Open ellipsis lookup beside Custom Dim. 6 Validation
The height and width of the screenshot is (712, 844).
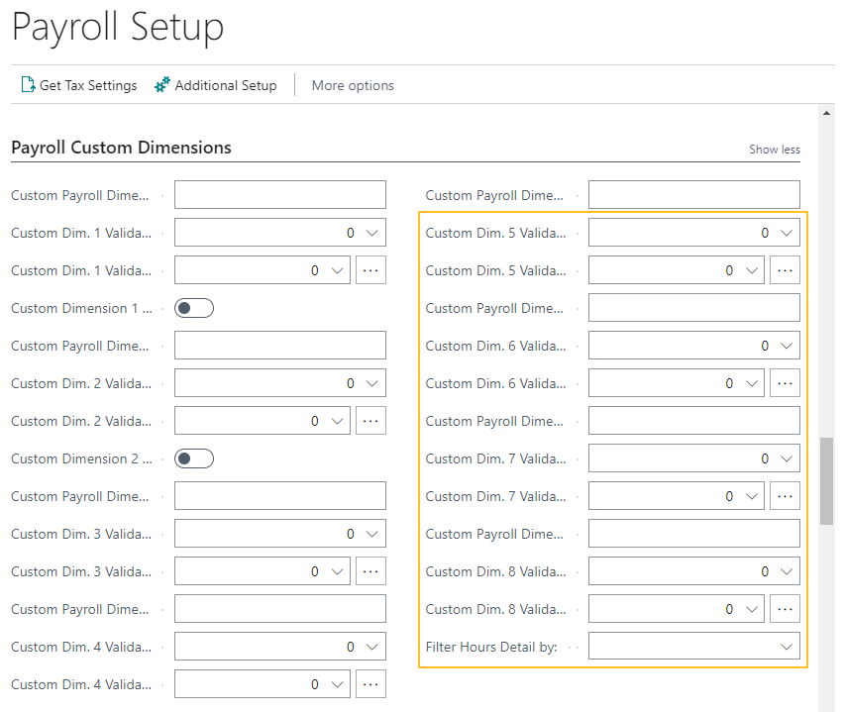click(x=785, y=383)
